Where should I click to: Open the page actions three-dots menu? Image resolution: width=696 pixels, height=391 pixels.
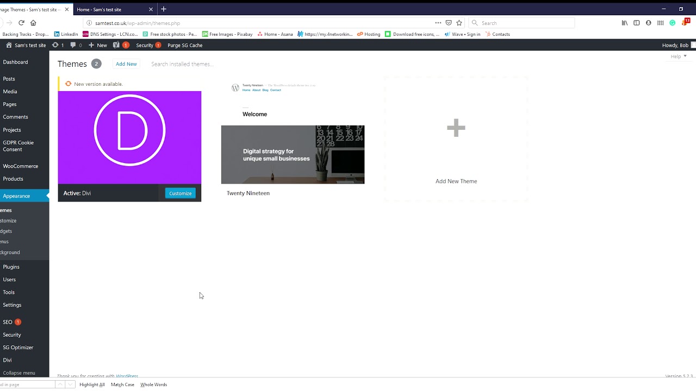pos(438,23)
